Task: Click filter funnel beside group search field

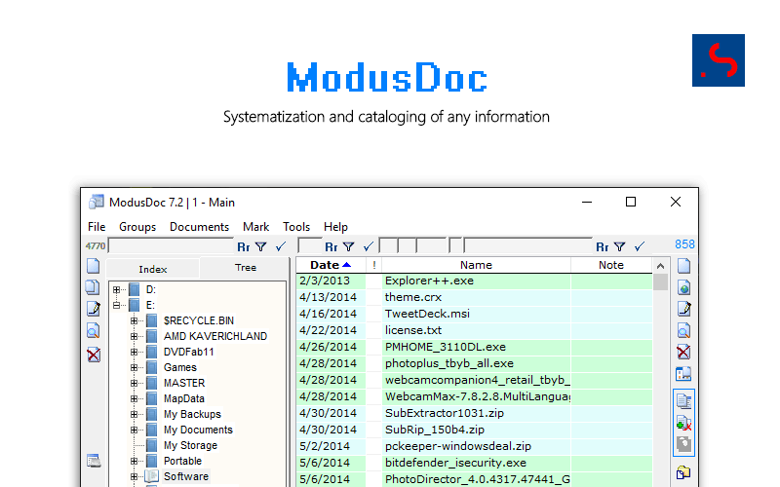Action: tap(261, 246)
